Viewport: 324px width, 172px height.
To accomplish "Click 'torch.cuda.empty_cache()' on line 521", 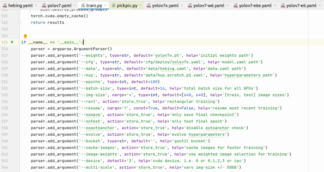I will click(x=59, y=16).
